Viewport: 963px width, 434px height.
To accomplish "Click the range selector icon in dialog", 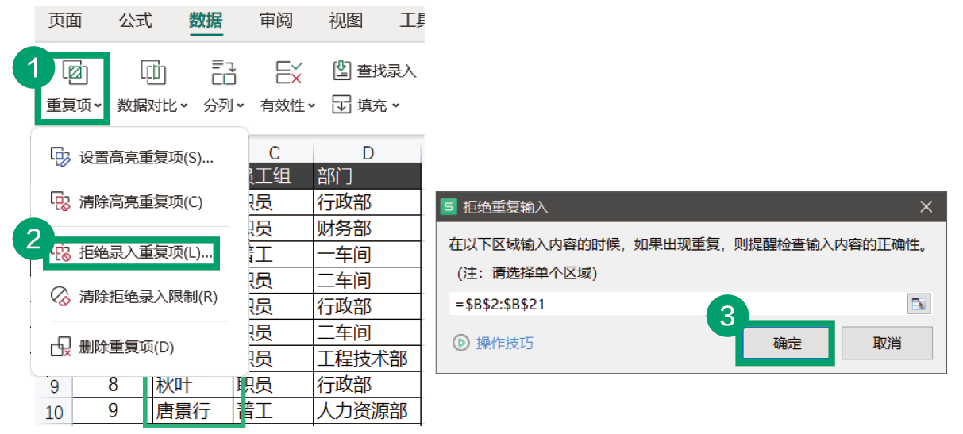I will [x=919, y=304].
